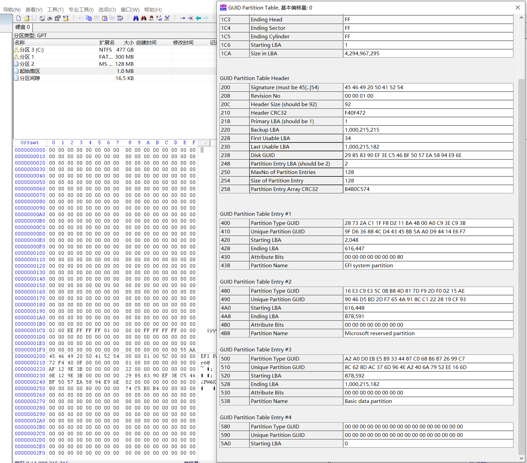Sort by the 创建时间 column header
The height and width of the screenshot is (463, 527).
tap(153, 42)
